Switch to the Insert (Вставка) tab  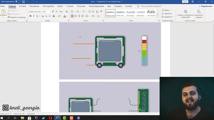point(22,6)
